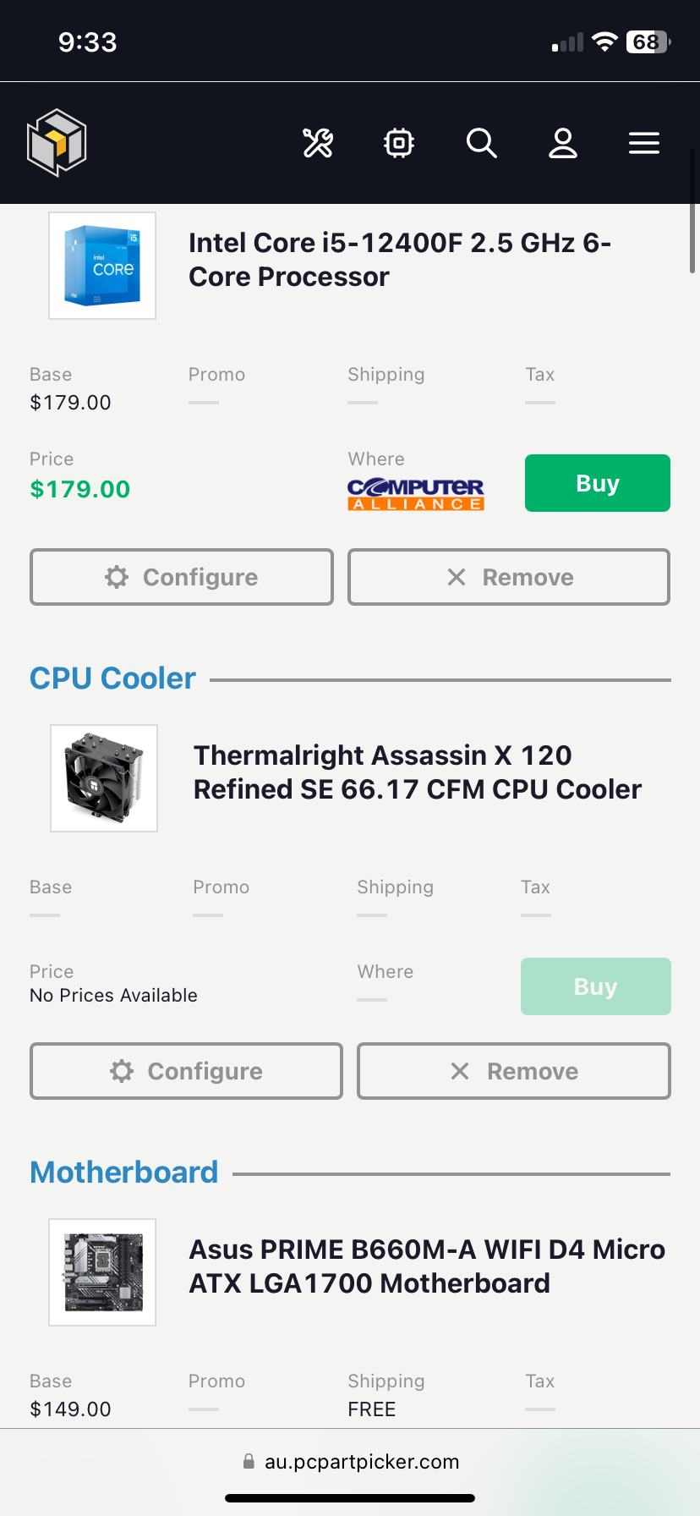Configure the Thermalright CPU cooler

click(x=186, y=1071)
